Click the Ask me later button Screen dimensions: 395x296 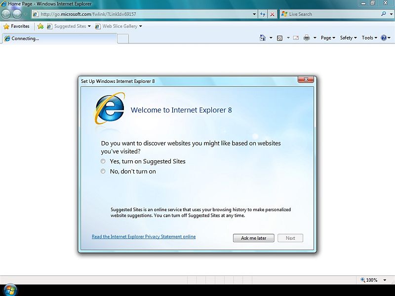pyautogui.click(x=253, y=238)
